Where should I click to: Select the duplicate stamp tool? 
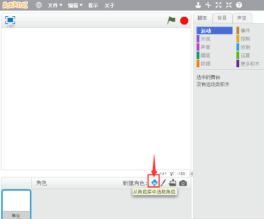(198, 5)
